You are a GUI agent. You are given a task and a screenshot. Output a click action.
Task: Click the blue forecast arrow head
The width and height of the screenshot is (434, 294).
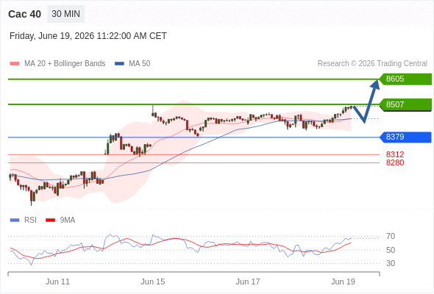click(375, 85)
